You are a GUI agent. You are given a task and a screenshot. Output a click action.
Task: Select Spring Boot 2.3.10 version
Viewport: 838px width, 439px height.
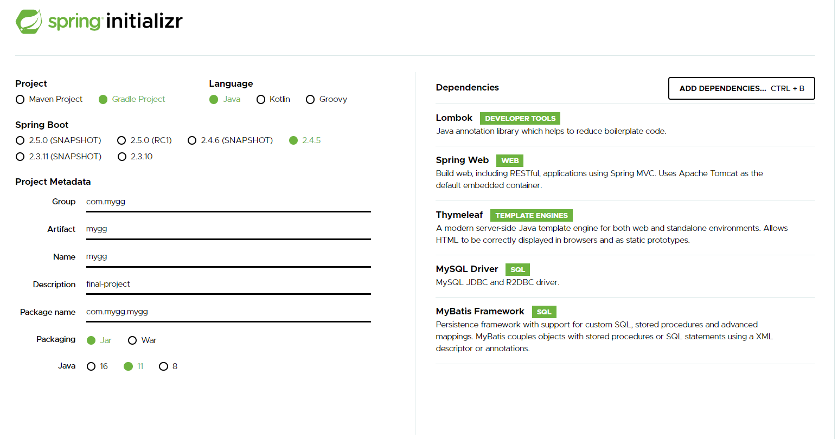(x=135, y=157)
